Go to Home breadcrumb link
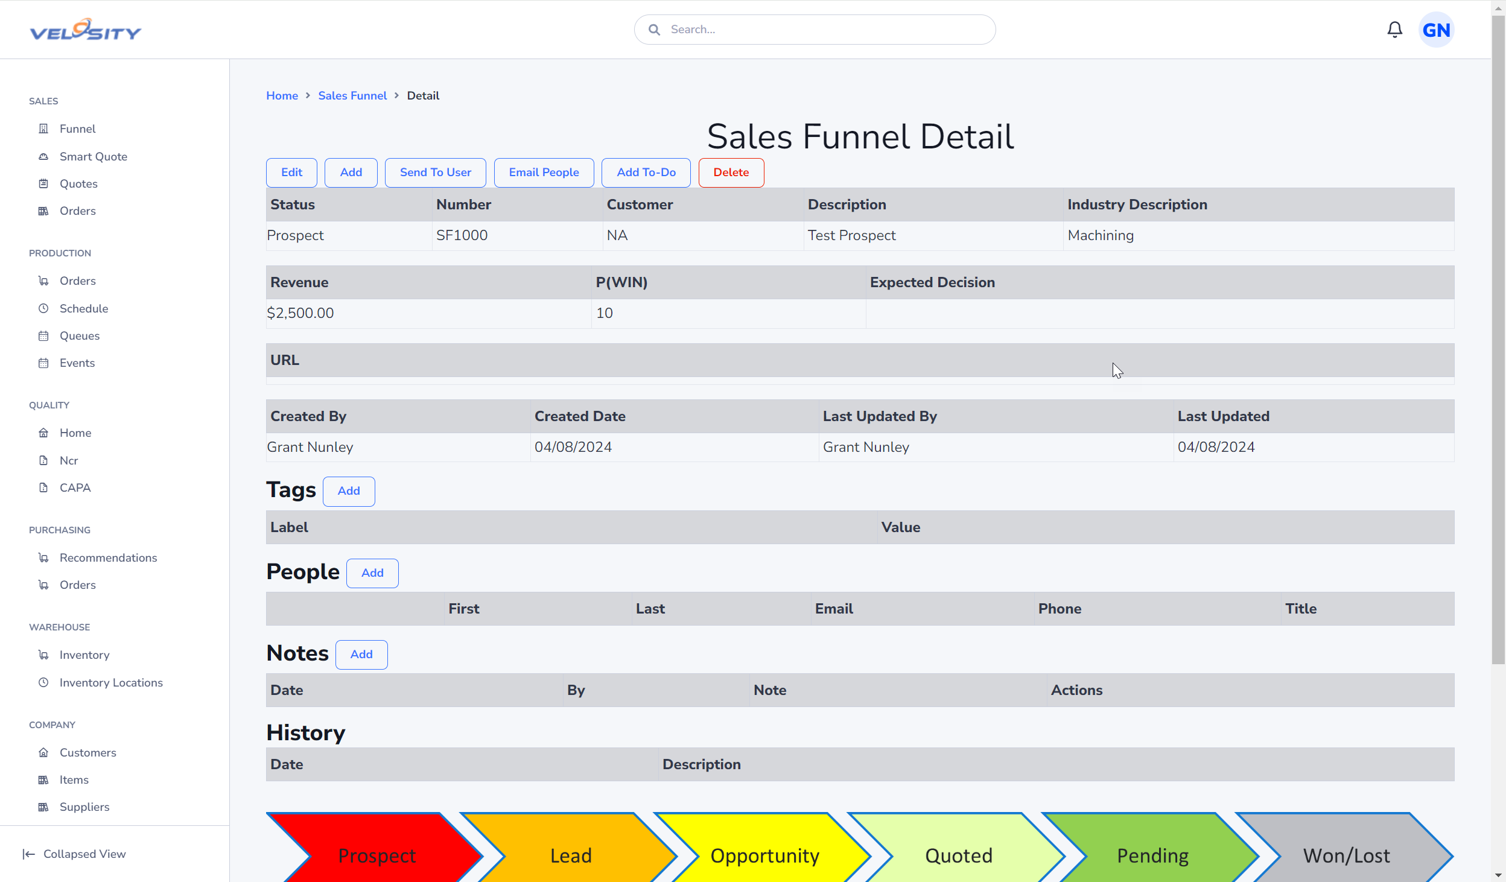The width and height of the screenshot is (1506, 882). (282, 95)
